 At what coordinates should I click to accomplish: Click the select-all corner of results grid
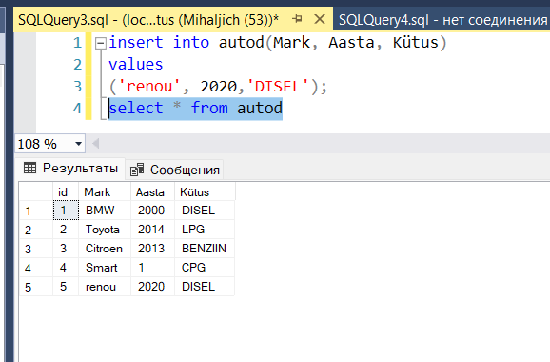tap(36, 191)
